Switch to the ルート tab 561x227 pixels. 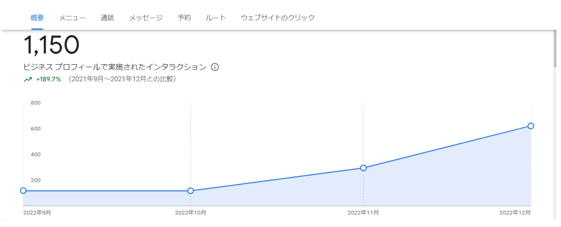coord(216,18)
